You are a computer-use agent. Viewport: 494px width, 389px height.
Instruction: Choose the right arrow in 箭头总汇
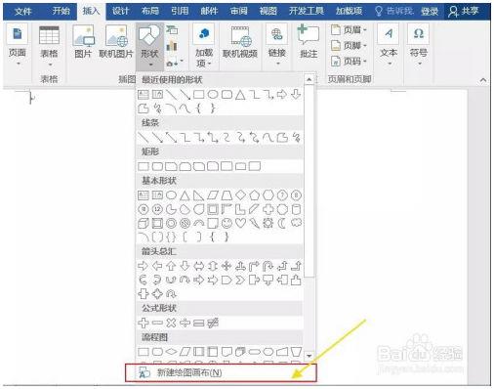(x=144, y=266)
